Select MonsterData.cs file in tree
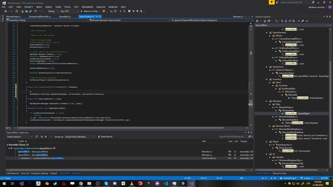Screen dimensions: 333x187 286,108
